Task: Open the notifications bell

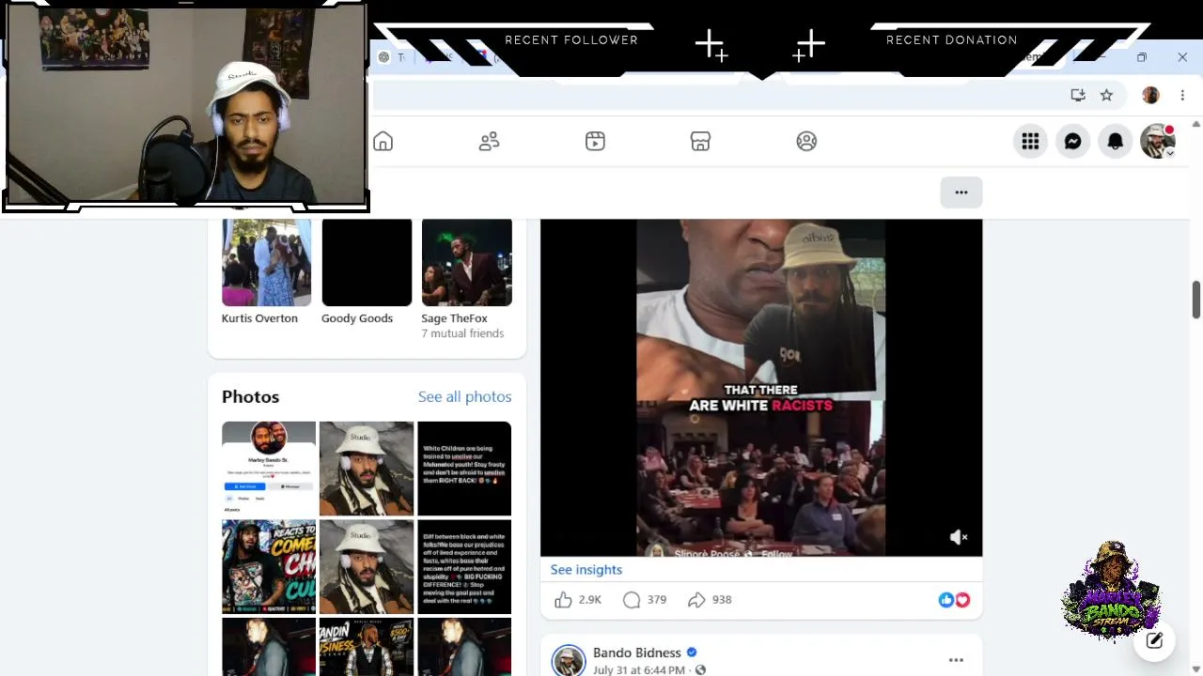Action: [x=1115, y=141]
